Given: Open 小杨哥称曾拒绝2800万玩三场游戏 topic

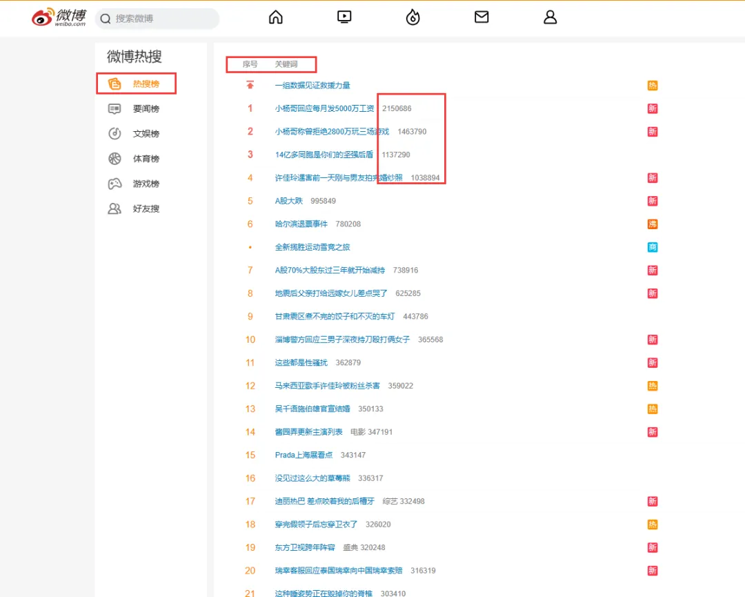Looking at the screenshot, I should tap(332, 132).
